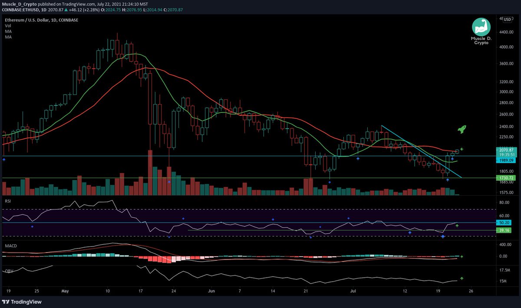Open the USD currency selector on price axis

pos(507,19)
